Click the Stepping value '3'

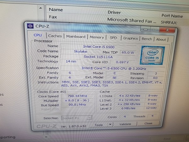(x=156, y=74)
